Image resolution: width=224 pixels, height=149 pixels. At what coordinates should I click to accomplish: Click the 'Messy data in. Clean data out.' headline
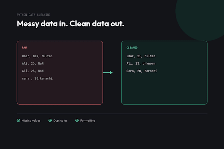[x=70, y=24]
